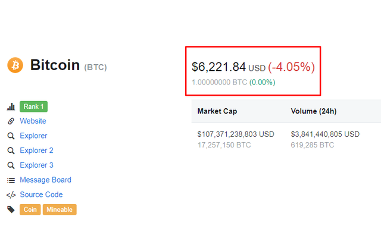Open the Explorer link
Image resolution: width=381 pixels, height=245 pixels.
(33, 136)
